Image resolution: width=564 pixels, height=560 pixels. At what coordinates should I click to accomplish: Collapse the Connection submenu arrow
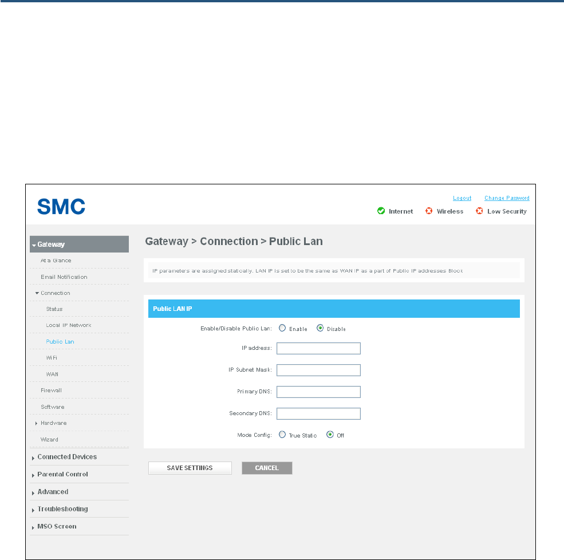37,293
